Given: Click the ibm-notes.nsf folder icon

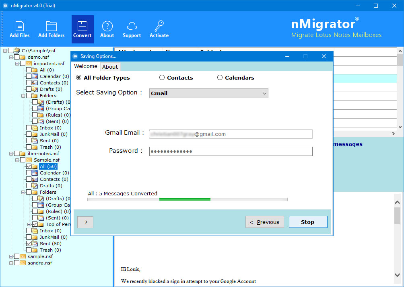Looking at the screenshot, I should tap(23, 154).
